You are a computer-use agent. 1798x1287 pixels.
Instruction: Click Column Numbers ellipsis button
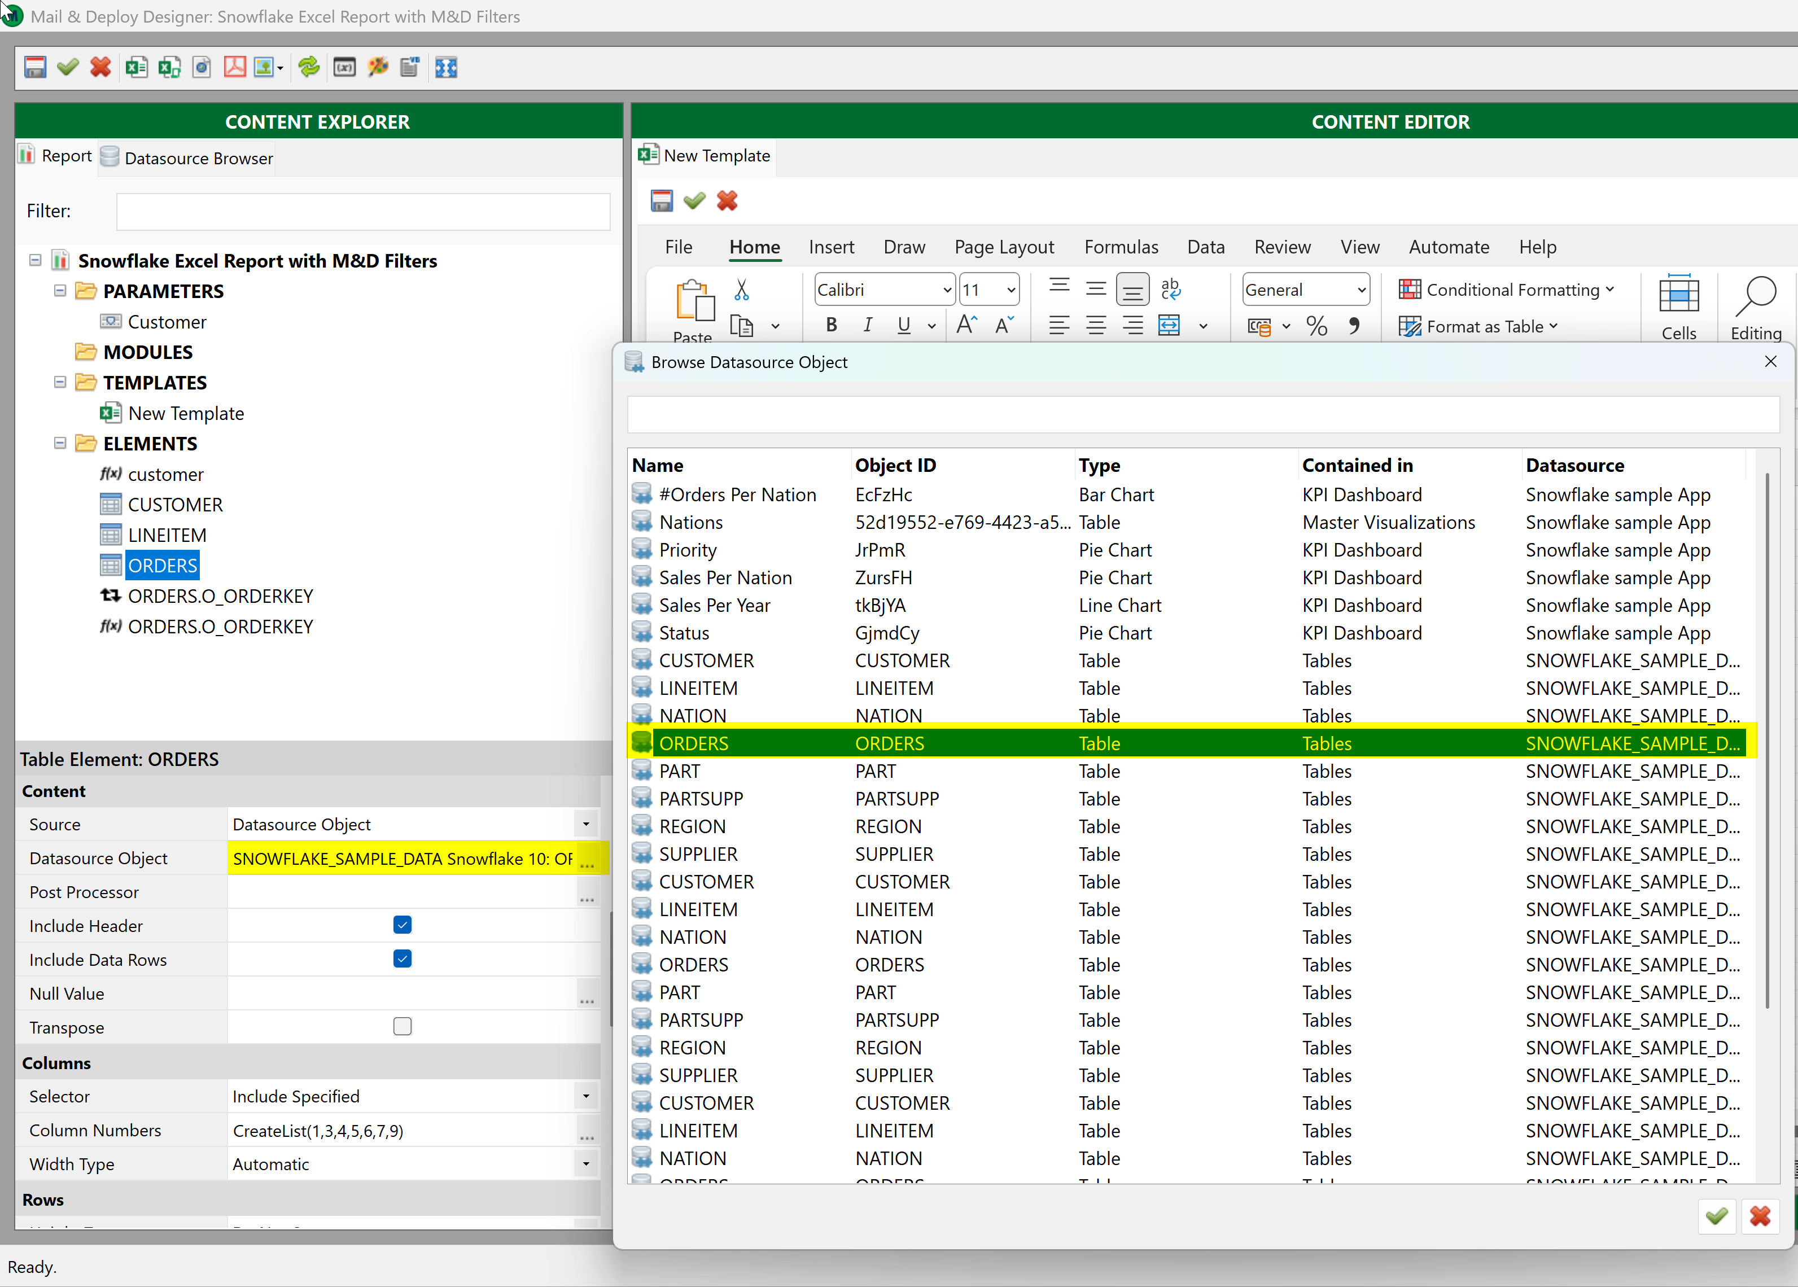click(587, 1132)
